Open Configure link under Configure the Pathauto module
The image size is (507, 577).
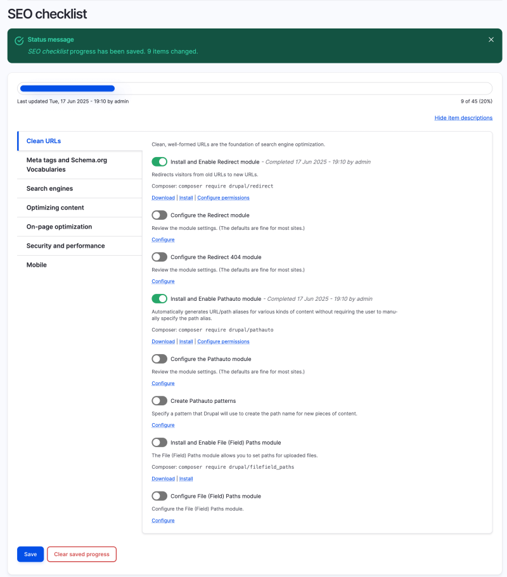coord(163,383)
